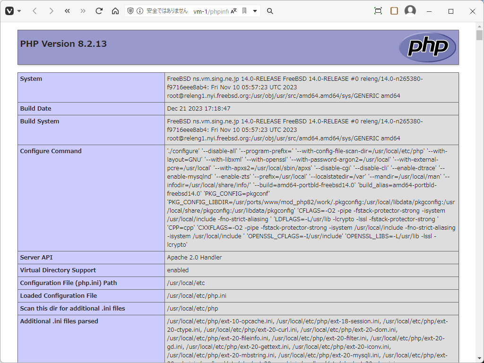Image resolution: width=484 pixels, height=363 pixels.
Task: Click the address field showing vm-1/phpinfo
Action: [211, 11]
